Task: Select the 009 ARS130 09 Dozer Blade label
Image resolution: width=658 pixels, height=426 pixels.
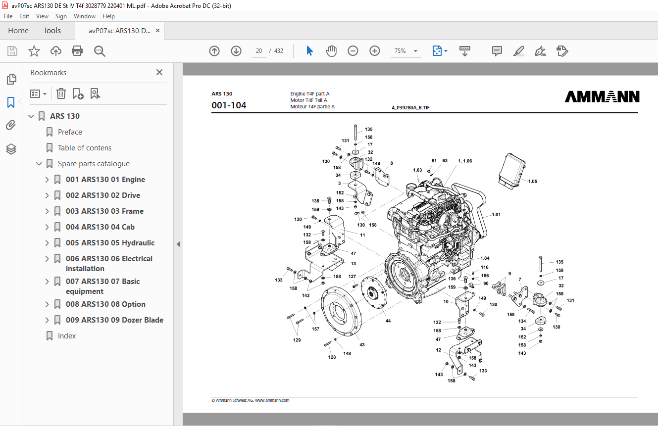Action: tap(114, 320)
